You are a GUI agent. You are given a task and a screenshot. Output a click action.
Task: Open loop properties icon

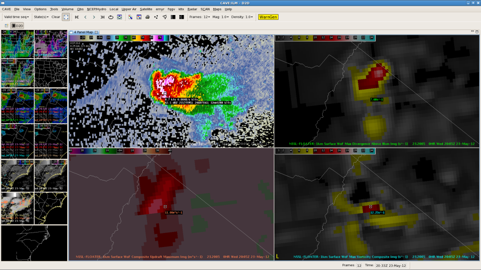coord(119,17)
